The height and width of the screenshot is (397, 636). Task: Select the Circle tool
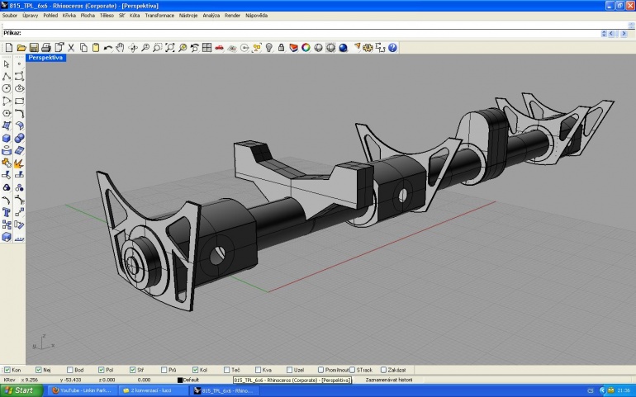pos(7,88)
